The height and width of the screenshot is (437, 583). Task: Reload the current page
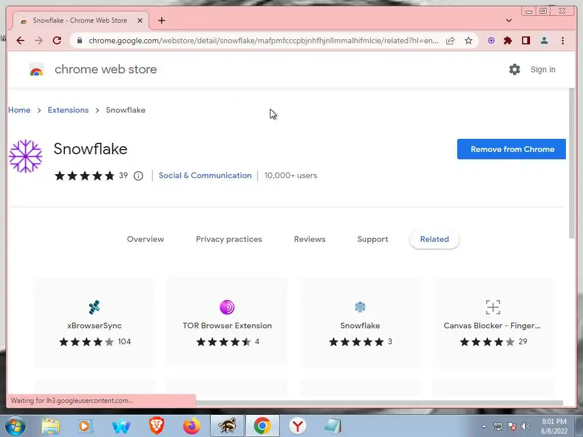(57, 40)
